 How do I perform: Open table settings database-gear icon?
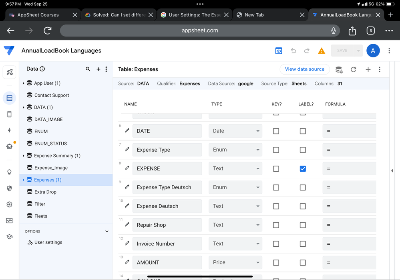pyautogui.click(x=339, y=69)
